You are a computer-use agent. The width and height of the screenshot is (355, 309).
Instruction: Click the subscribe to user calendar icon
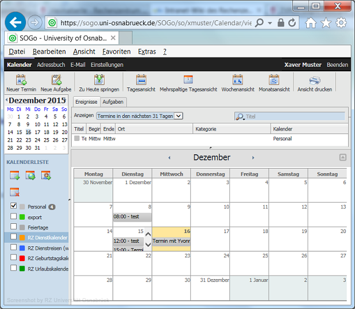[46, 176]
